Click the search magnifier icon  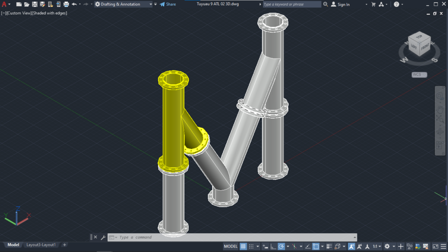pos(325,4)
